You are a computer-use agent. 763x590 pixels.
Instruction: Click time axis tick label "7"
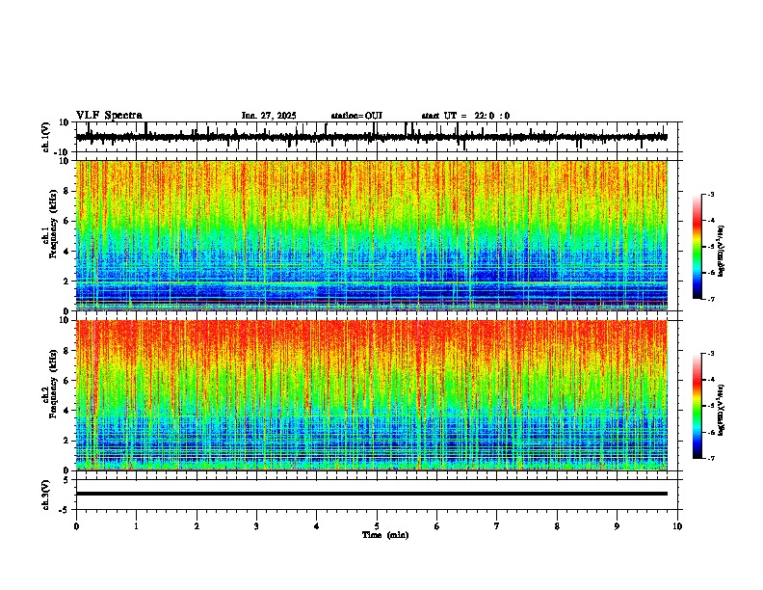[497, 526]
